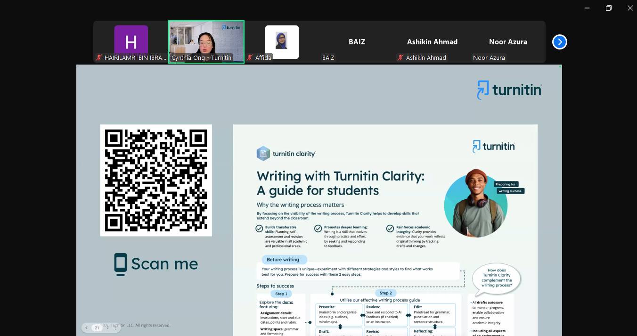Click the Turnitin Clarity logo in the guide
Image resolution: width=637 pixels, height=336 pixels.
click(286, 154)
